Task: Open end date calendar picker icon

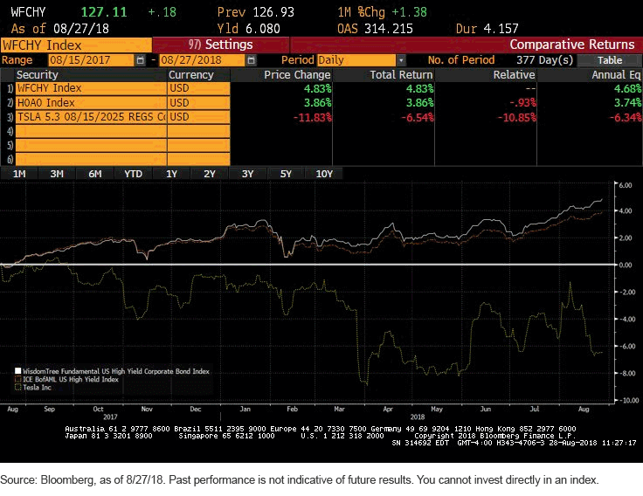Action: pyautogui.click(x=251, y=60)
